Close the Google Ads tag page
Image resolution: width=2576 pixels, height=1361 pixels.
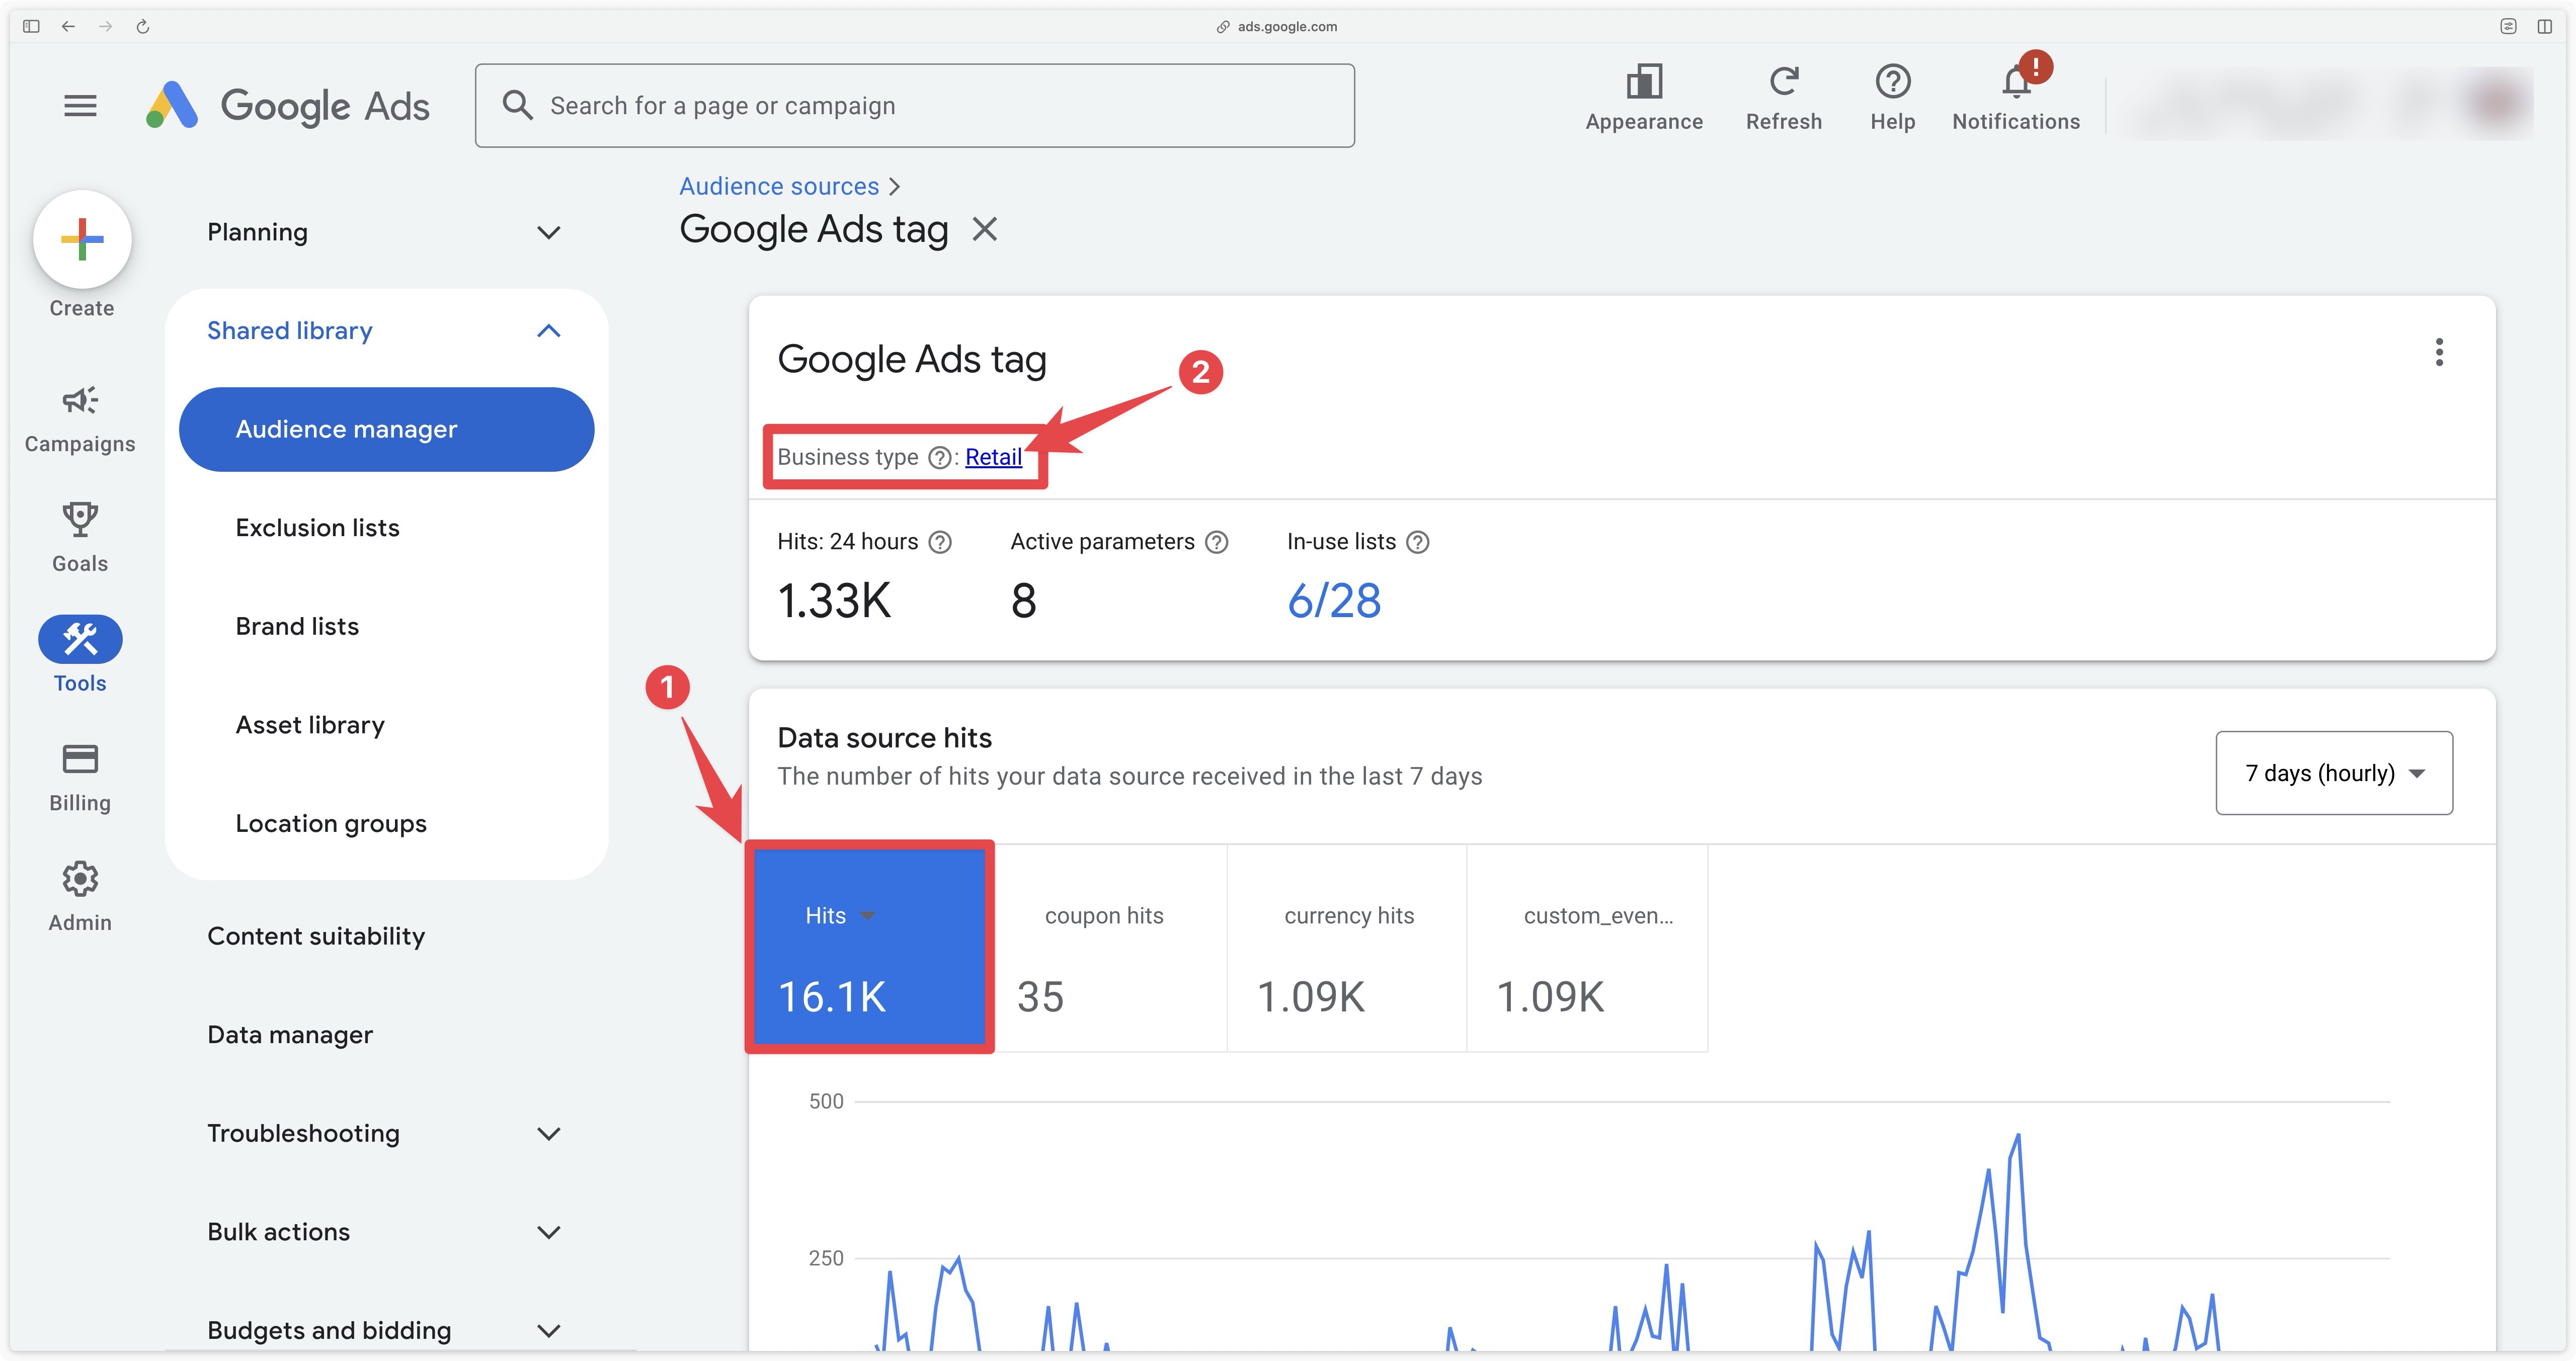[985, 229]
